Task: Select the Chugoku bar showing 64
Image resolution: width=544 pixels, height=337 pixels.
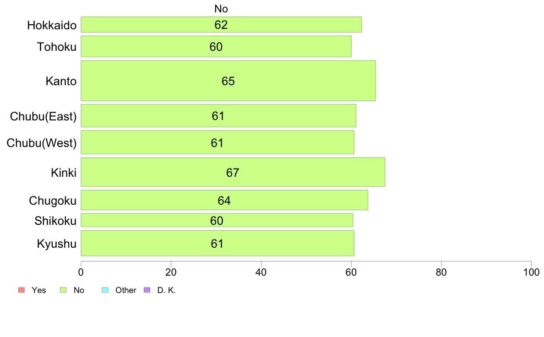Action: coord(224,200)
